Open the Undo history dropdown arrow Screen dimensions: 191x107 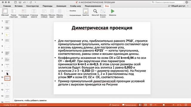[x=27, y=2]
